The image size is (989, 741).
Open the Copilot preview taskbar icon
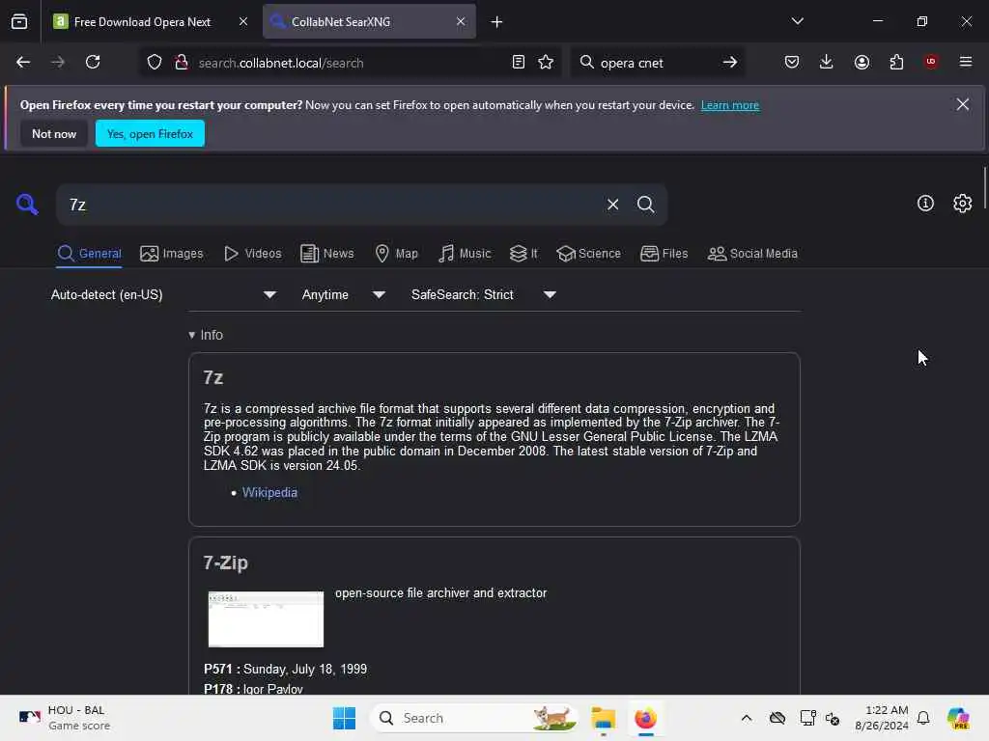958,718
